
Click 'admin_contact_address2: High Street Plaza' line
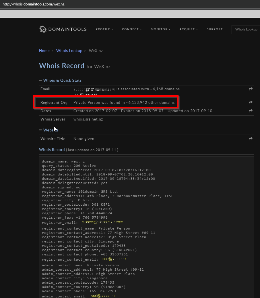click(x=88, y=274)
